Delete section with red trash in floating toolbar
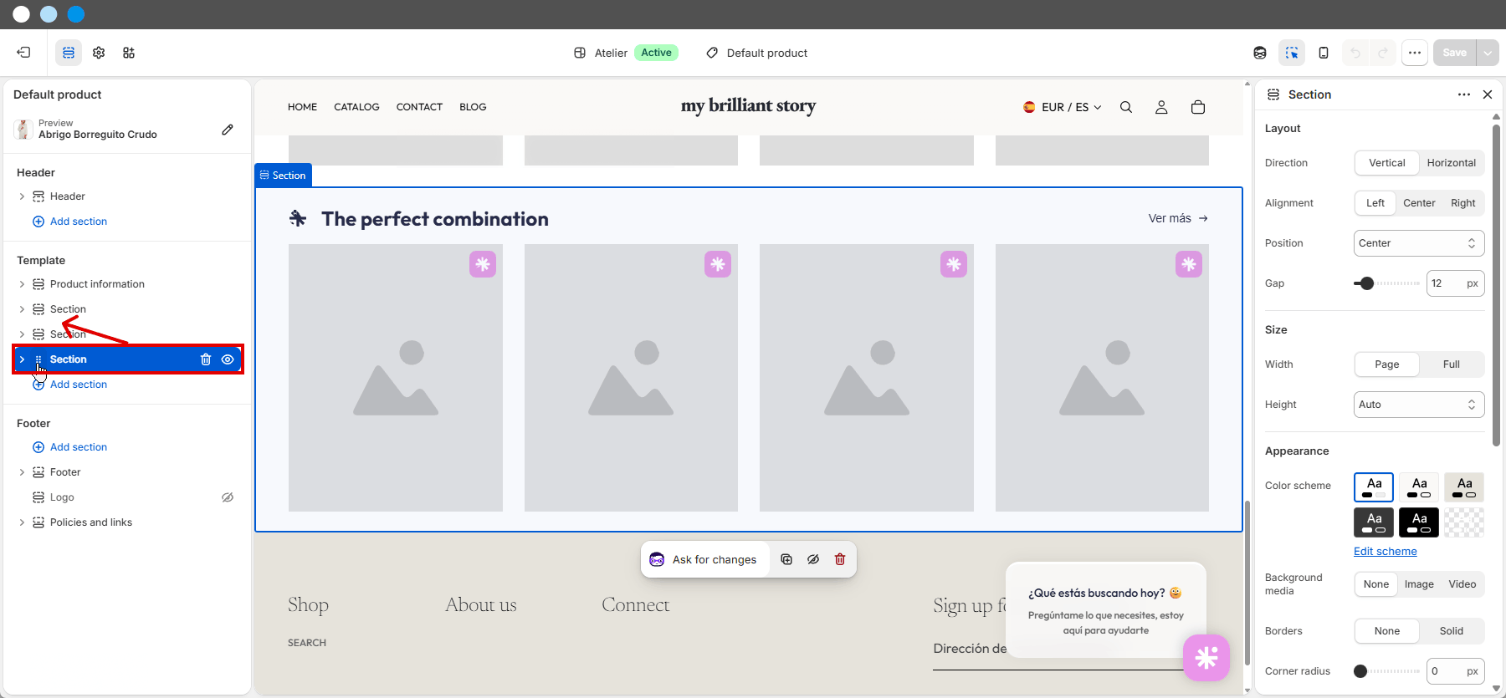 point(840,559)
